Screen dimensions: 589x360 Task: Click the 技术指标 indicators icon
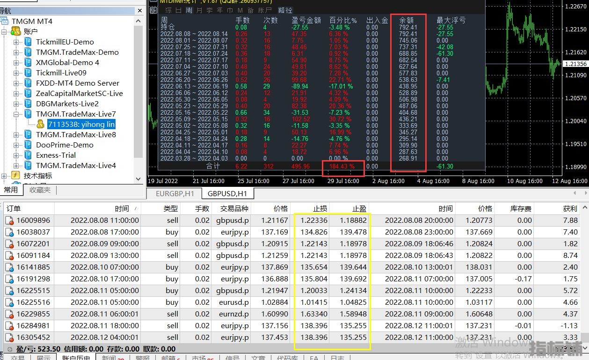click(x=15, y=176)
